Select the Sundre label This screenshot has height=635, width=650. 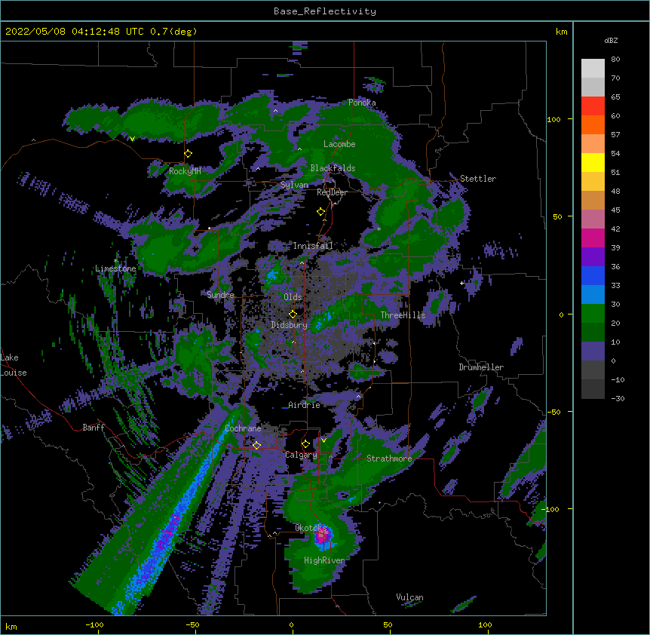pos(220,295)
